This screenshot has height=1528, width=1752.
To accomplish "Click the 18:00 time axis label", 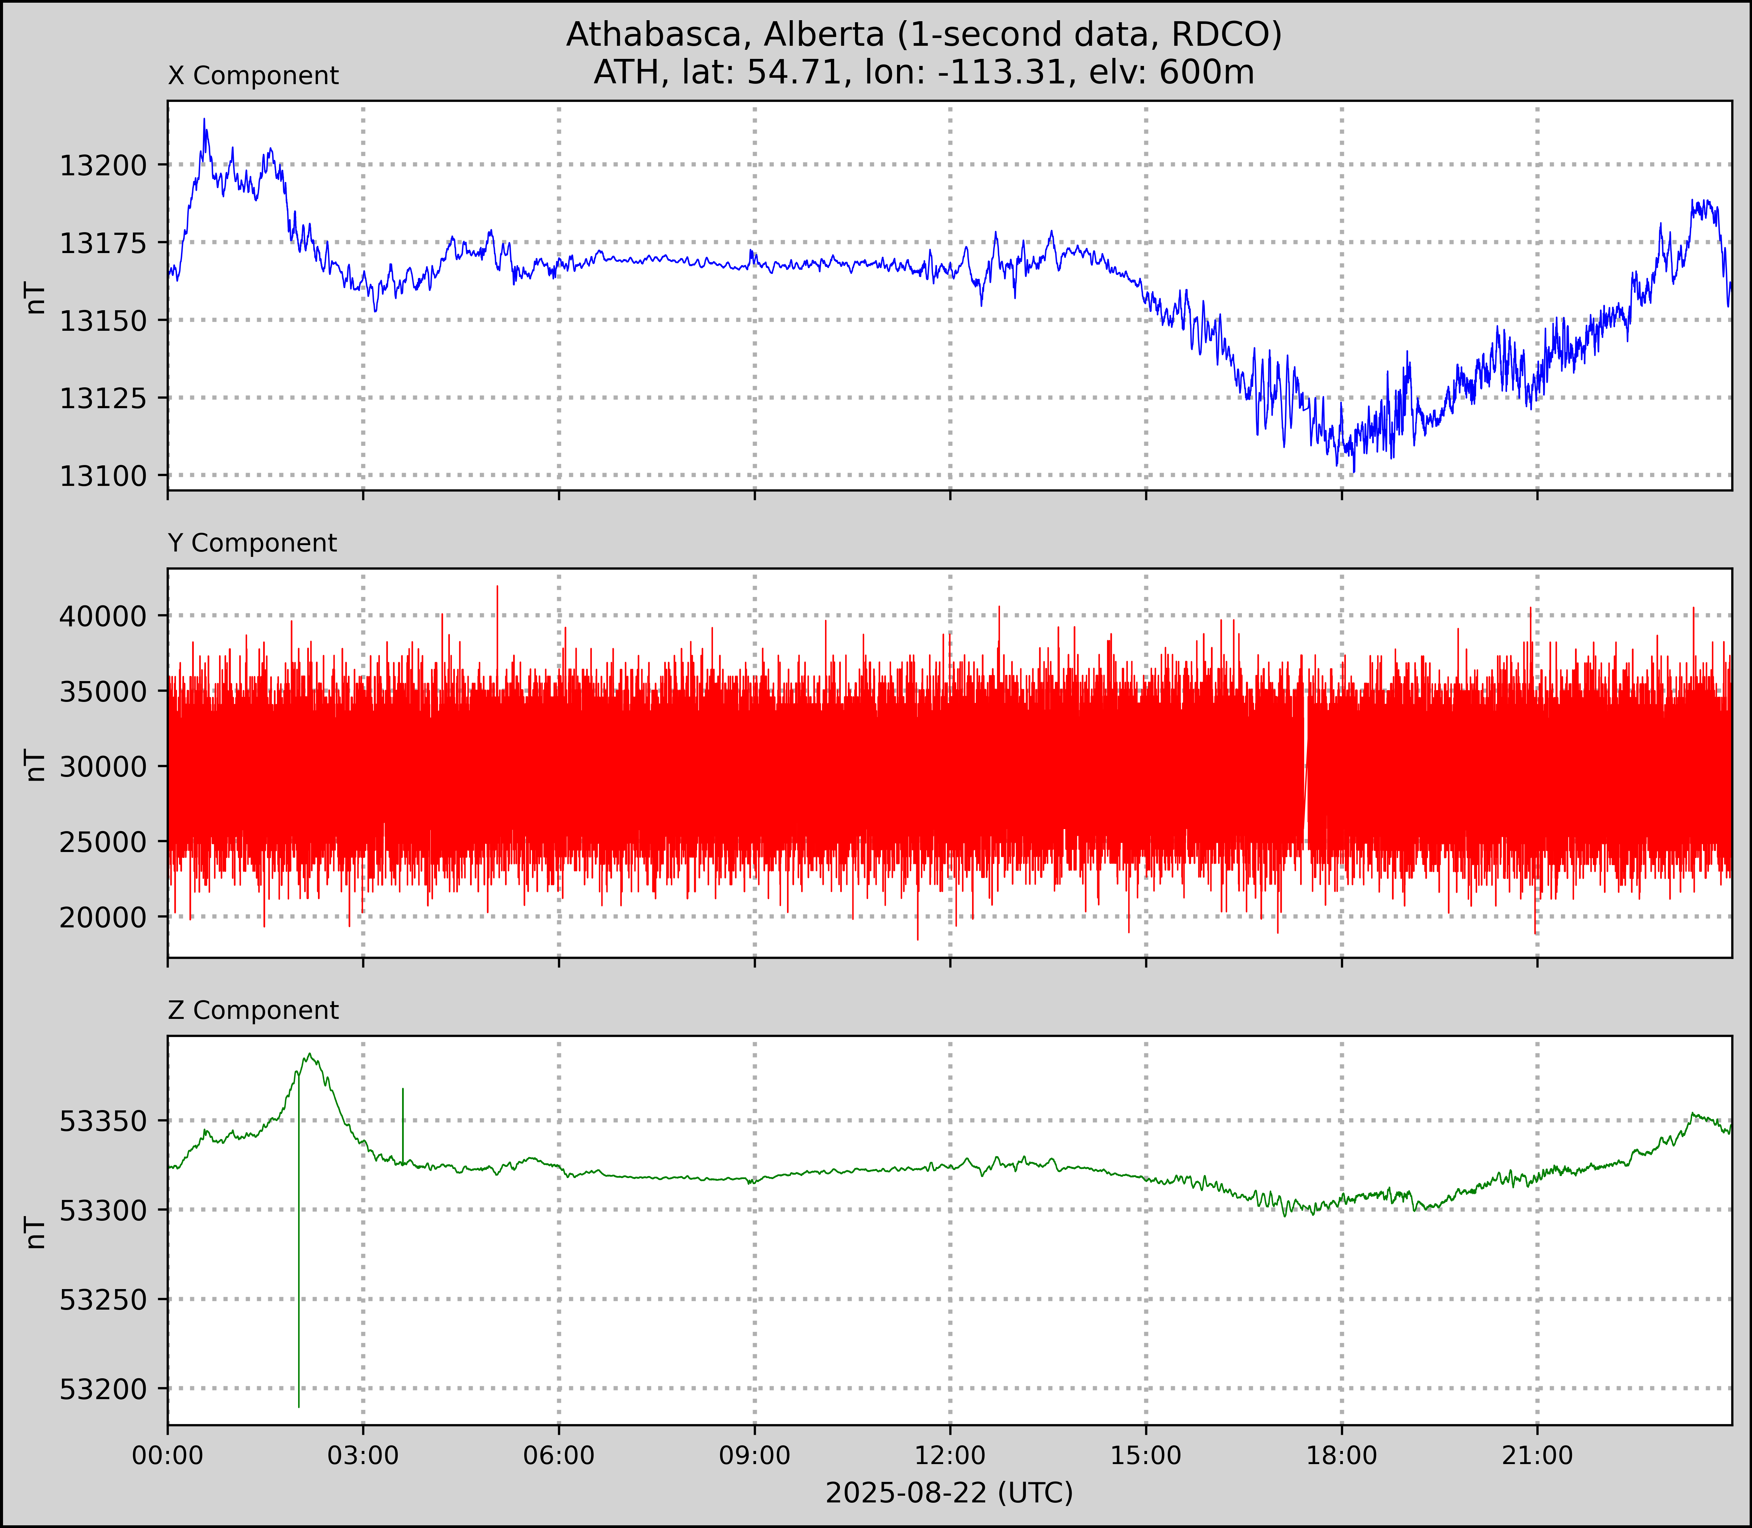I will 1342,1456.
